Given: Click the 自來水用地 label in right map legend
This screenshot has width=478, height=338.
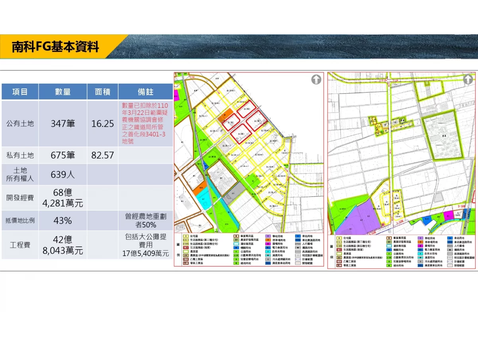Looking at the screenshot, I should (x=431, y=253).
